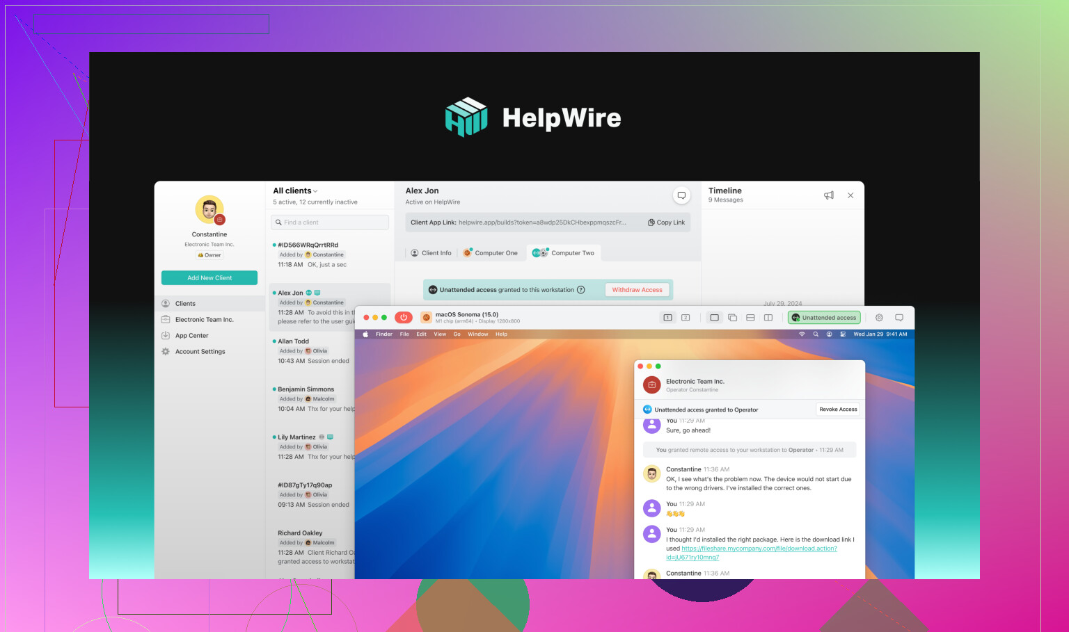This screenshot has height=632, width=1069.
Task: Switch to display 2 in the session toolbar
Action: pyautogui.click(x=686, y=318)
